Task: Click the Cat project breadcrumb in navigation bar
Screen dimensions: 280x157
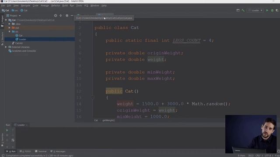Action: 5,10
